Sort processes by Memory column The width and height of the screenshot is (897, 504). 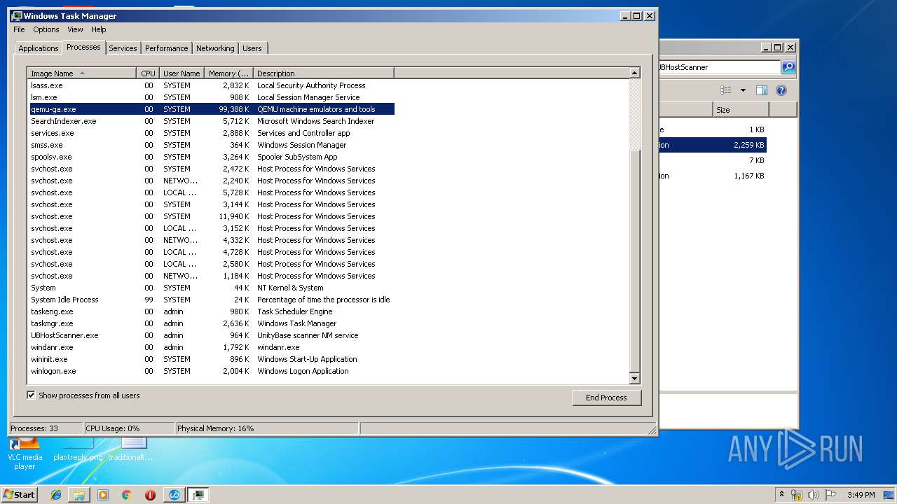point(228,73)
